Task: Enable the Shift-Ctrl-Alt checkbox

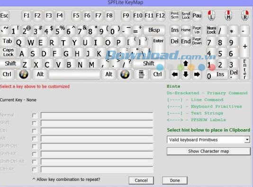Action: click(34, 161)
